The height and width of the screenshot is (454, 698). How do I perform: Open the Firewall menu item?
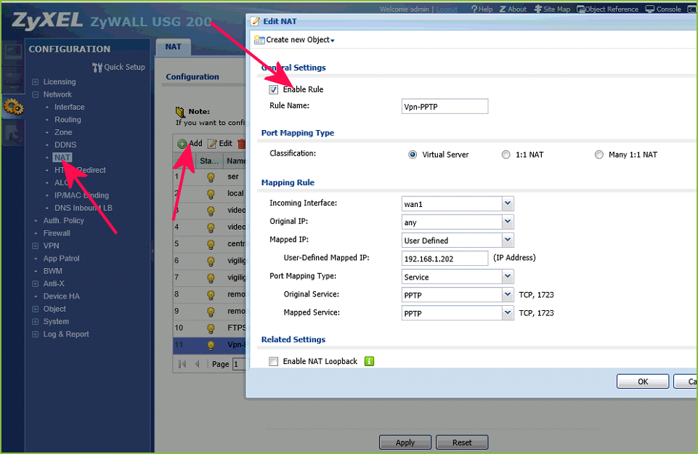(x=57, y=233)
